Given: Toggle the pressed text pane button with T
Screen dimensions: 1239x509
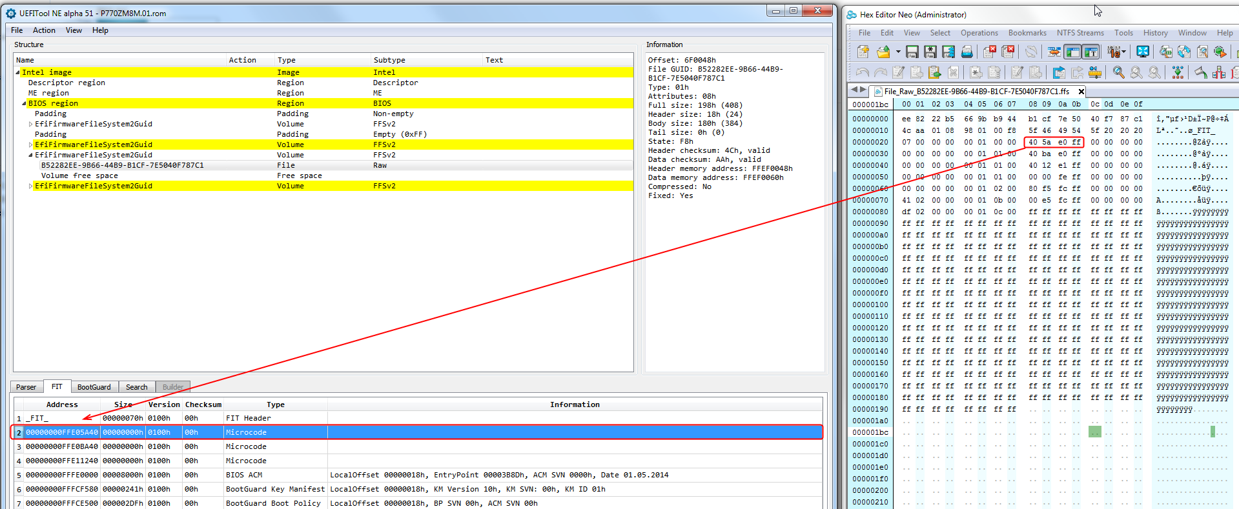Looking at the screenshot, I should [1091, 52].
